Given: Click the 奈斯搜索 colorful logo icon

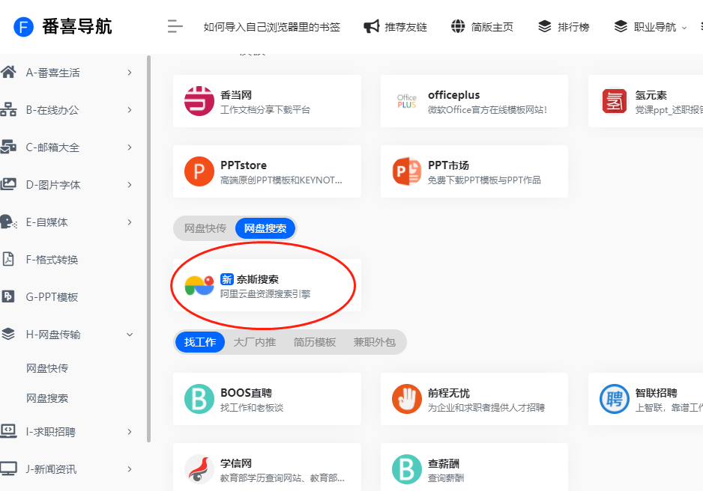Looking at the screenshot, I should point(199,285).
